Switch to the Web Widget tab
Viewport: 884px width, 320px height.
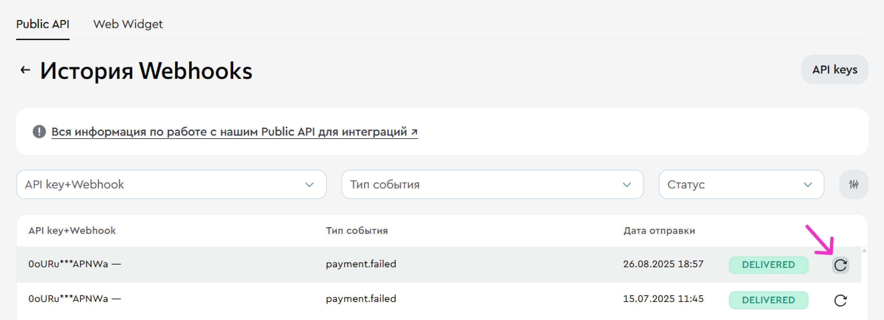pos(128,24)
